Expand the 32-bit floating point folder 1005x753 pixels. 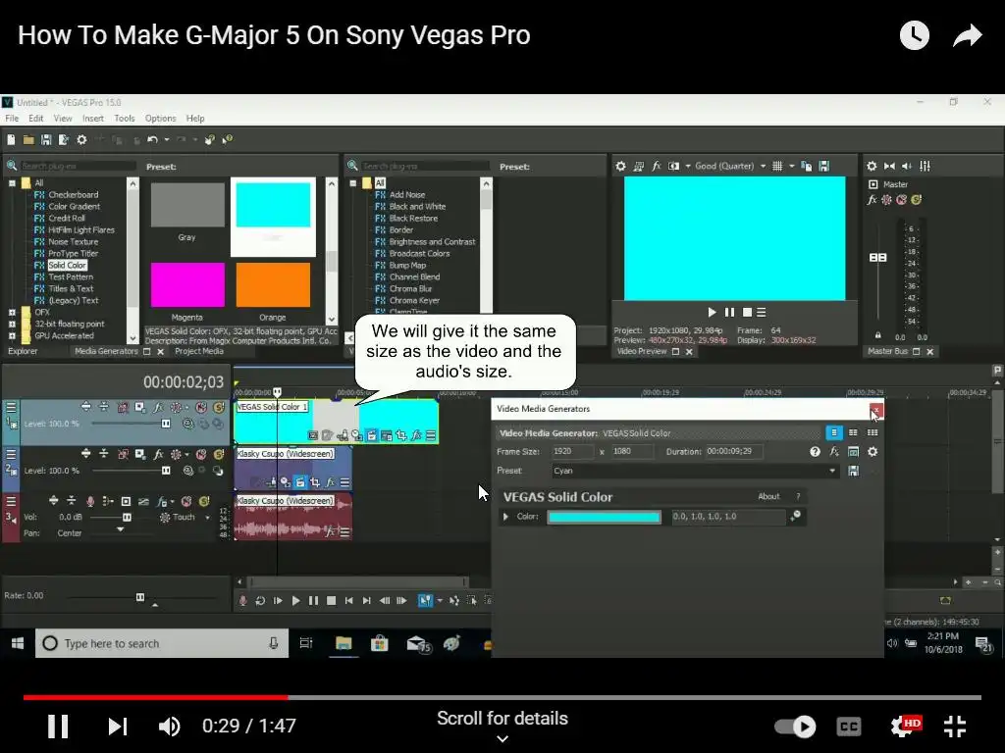coord(12,324)
